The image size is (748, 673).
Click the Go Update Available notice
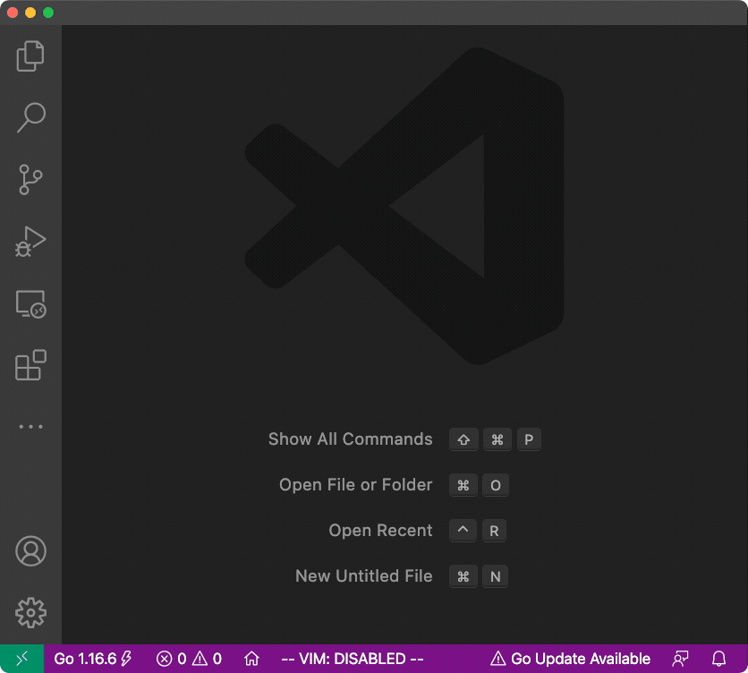(x=570, y=659)
